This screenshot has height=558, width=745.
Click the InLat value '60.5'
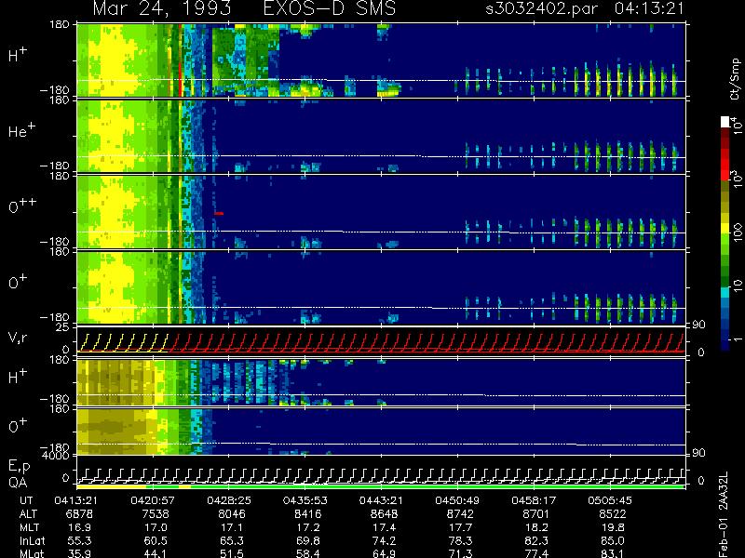click(x=156, y=540)
